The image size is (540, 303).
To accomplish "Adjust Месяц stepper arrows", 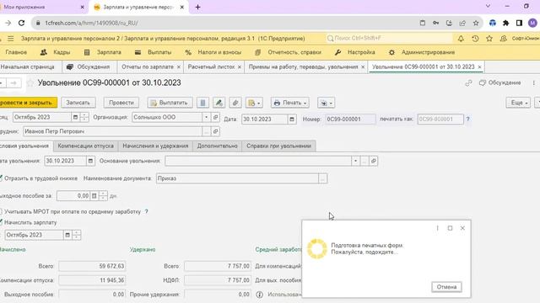I will pos(84,117).
